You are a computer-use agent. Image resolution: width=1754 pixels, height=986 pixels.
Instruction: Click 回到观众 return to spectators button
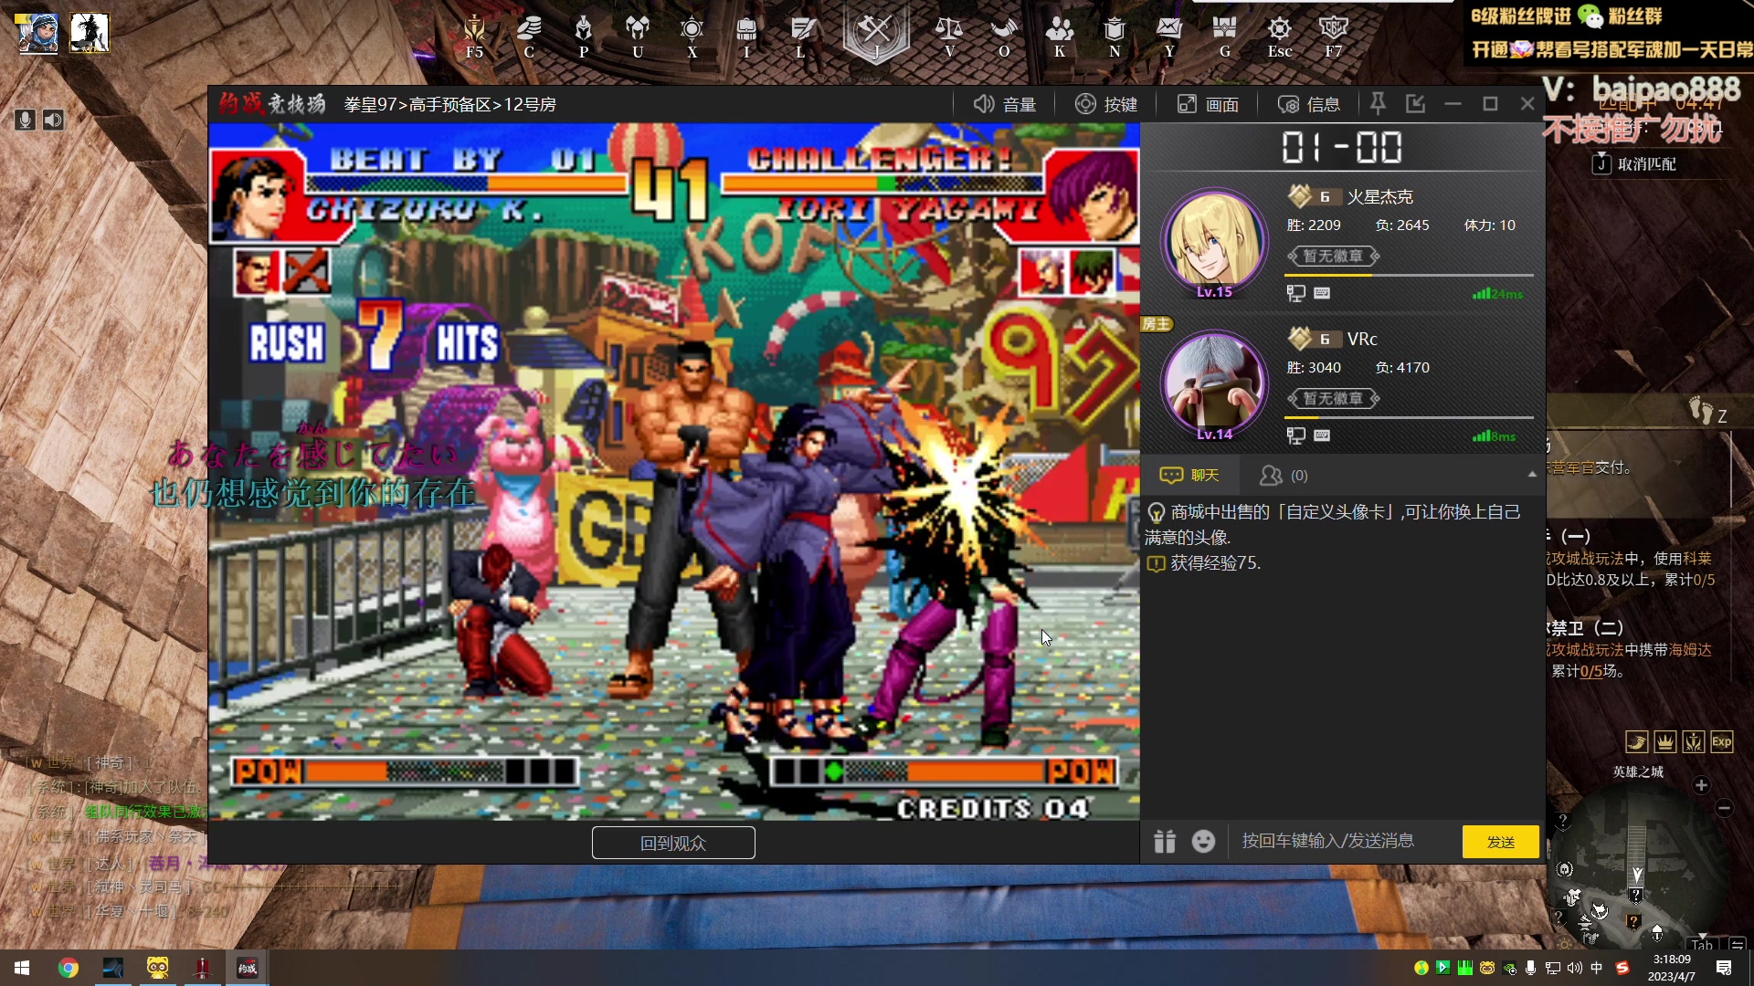[673, 843]
